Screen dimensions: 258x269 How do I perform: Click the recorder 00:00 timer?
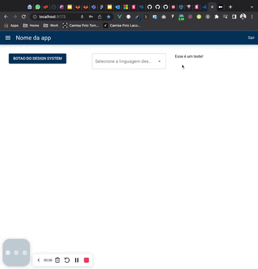pos(48,260)
